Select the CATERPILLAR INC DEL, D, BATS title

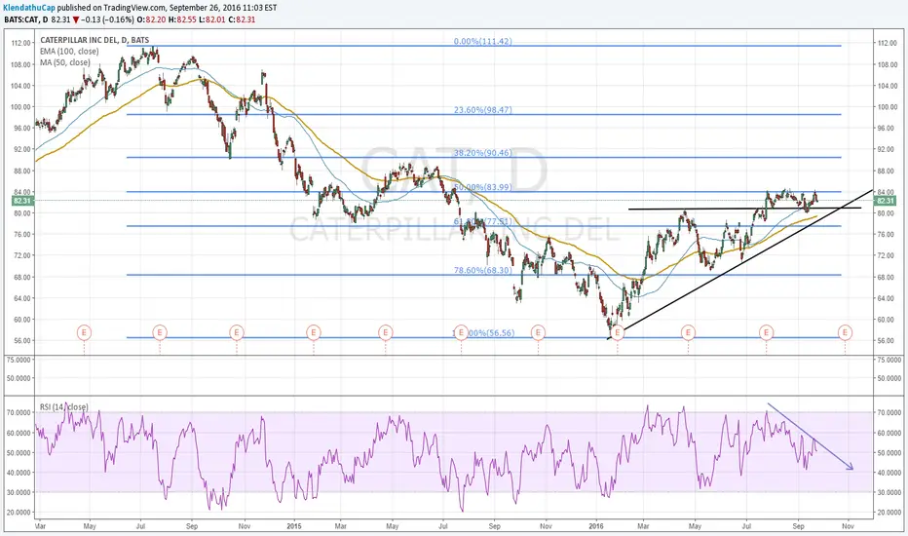pos(95,41)
